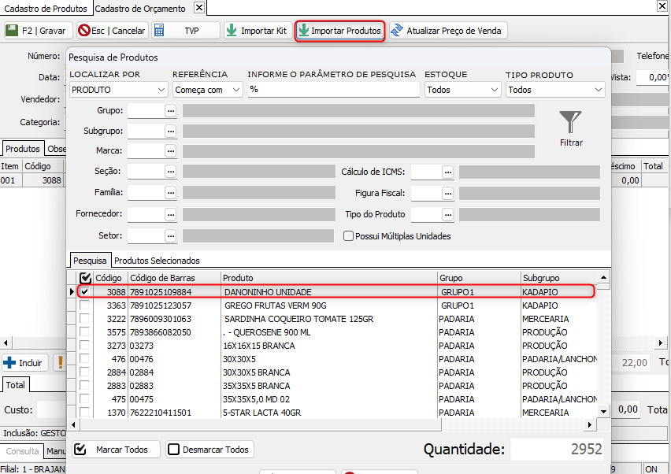Click Importar Produtos toolbar button

coord(339,31)
